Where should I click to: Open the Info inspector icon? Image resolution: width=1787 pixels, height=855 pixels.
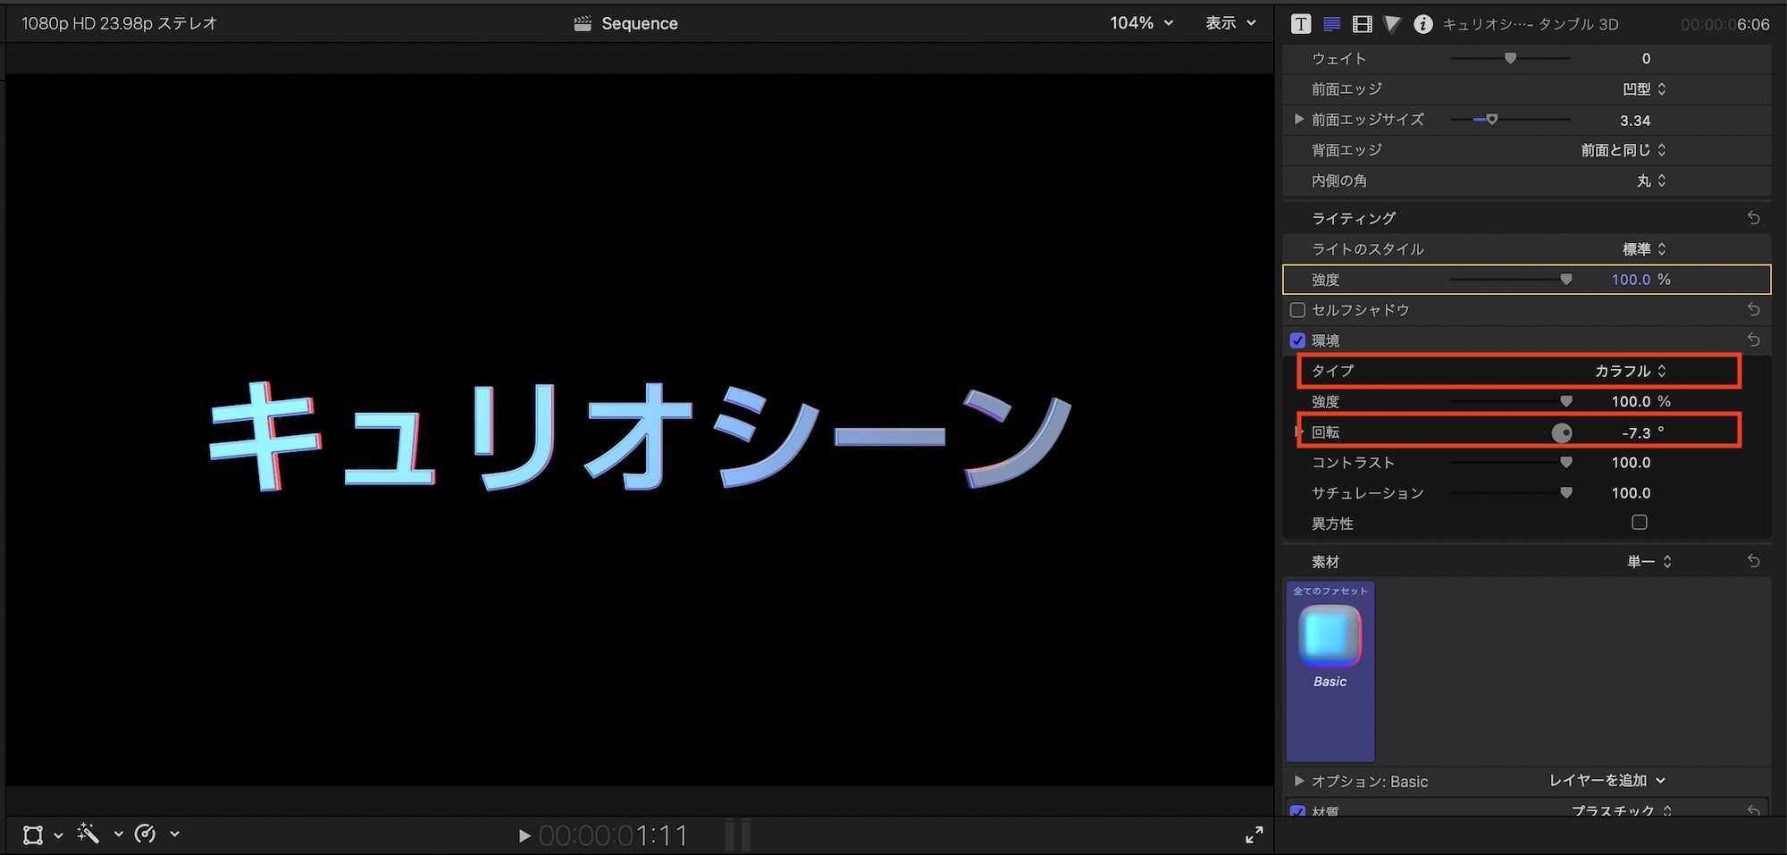point(1423,24)
